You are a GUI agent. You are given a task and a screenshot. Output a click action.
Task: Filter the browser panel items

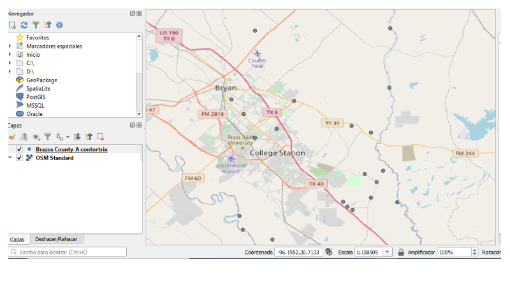pos(36,25)
